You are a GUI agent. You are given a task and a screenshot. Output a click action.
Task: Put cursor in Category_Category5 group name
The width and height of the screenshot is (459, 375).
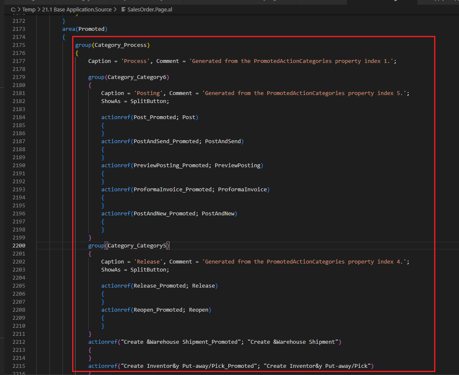137,245
